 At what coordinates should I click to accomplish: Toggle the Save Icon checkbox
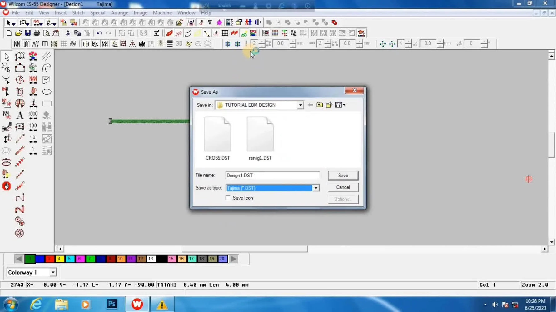(228, 198)
